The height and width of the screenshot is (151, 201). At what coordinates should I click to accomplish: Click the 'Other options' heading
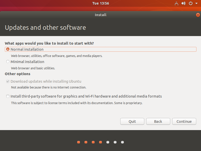click(x=18, y=74)
